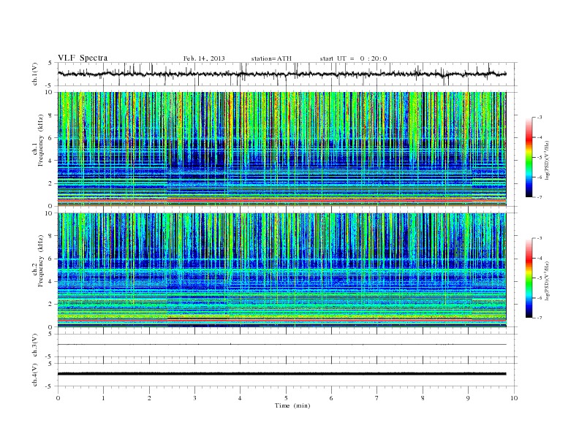Click the ch.2 frequency tick label "8"
This screenshot has width=579, height=447.
(x=50, y=236)
